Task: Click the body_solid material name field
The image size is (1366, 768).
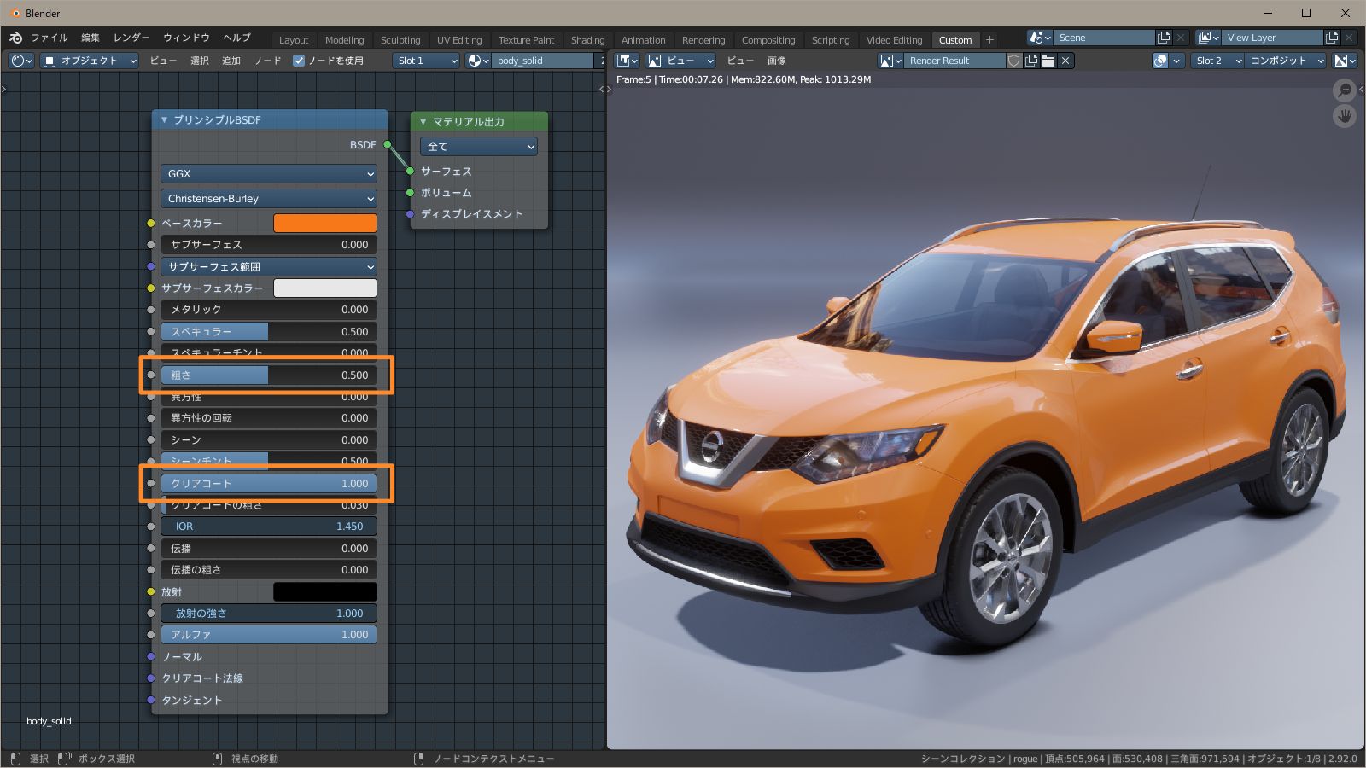Action: (543, 61)
